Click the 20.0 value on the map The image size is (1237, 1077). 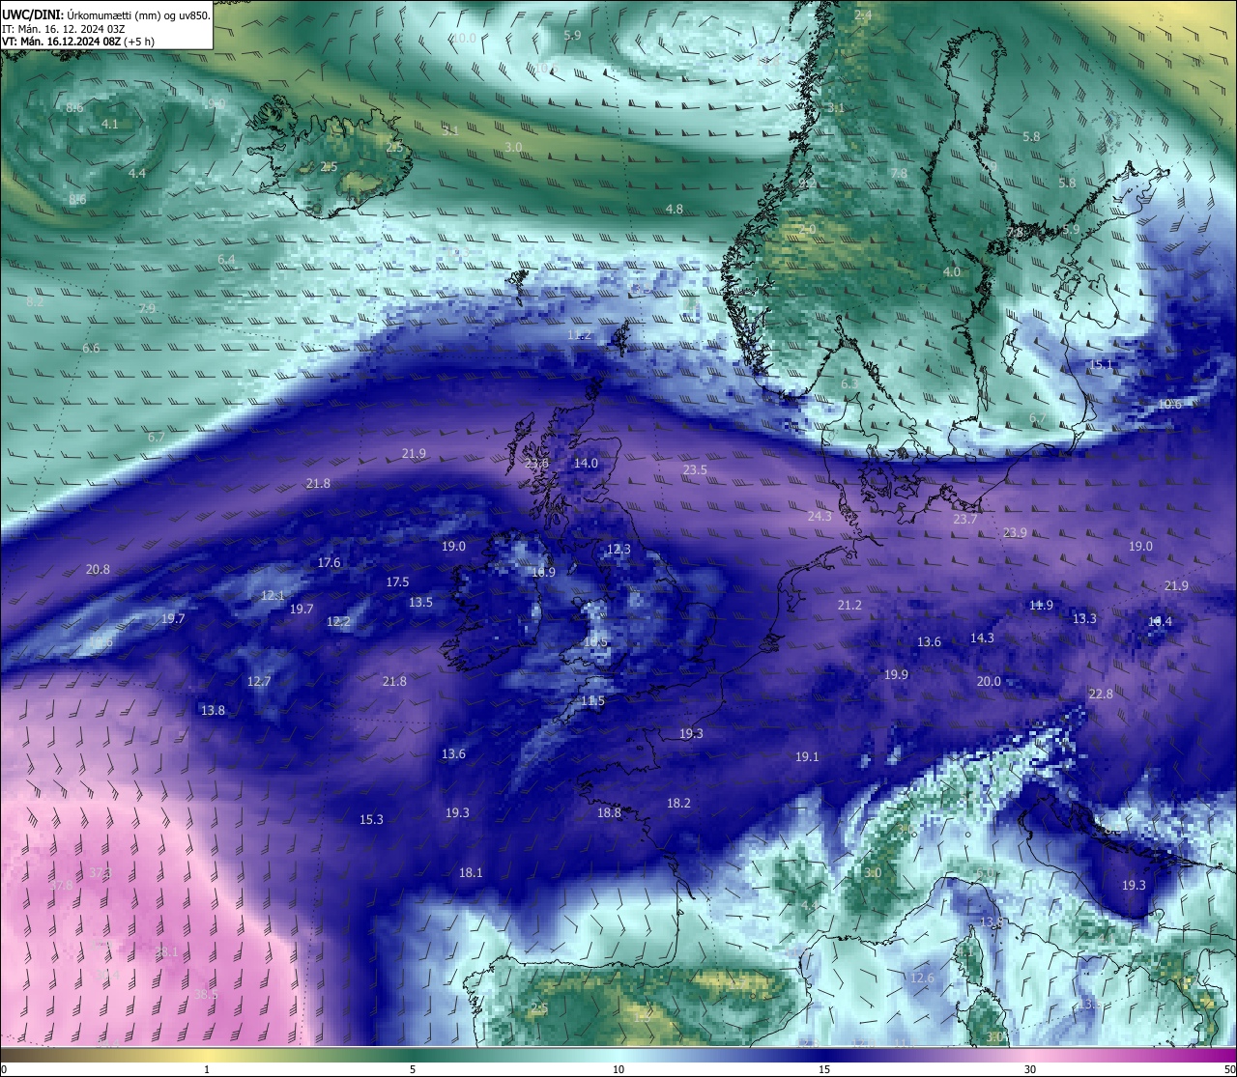pyautogui.click(x=989, y=681)
